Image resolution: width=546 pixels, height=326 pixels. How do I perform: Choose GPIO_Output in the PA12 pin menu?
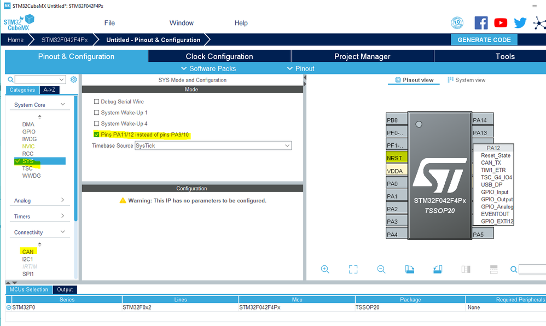pos(497,199)
